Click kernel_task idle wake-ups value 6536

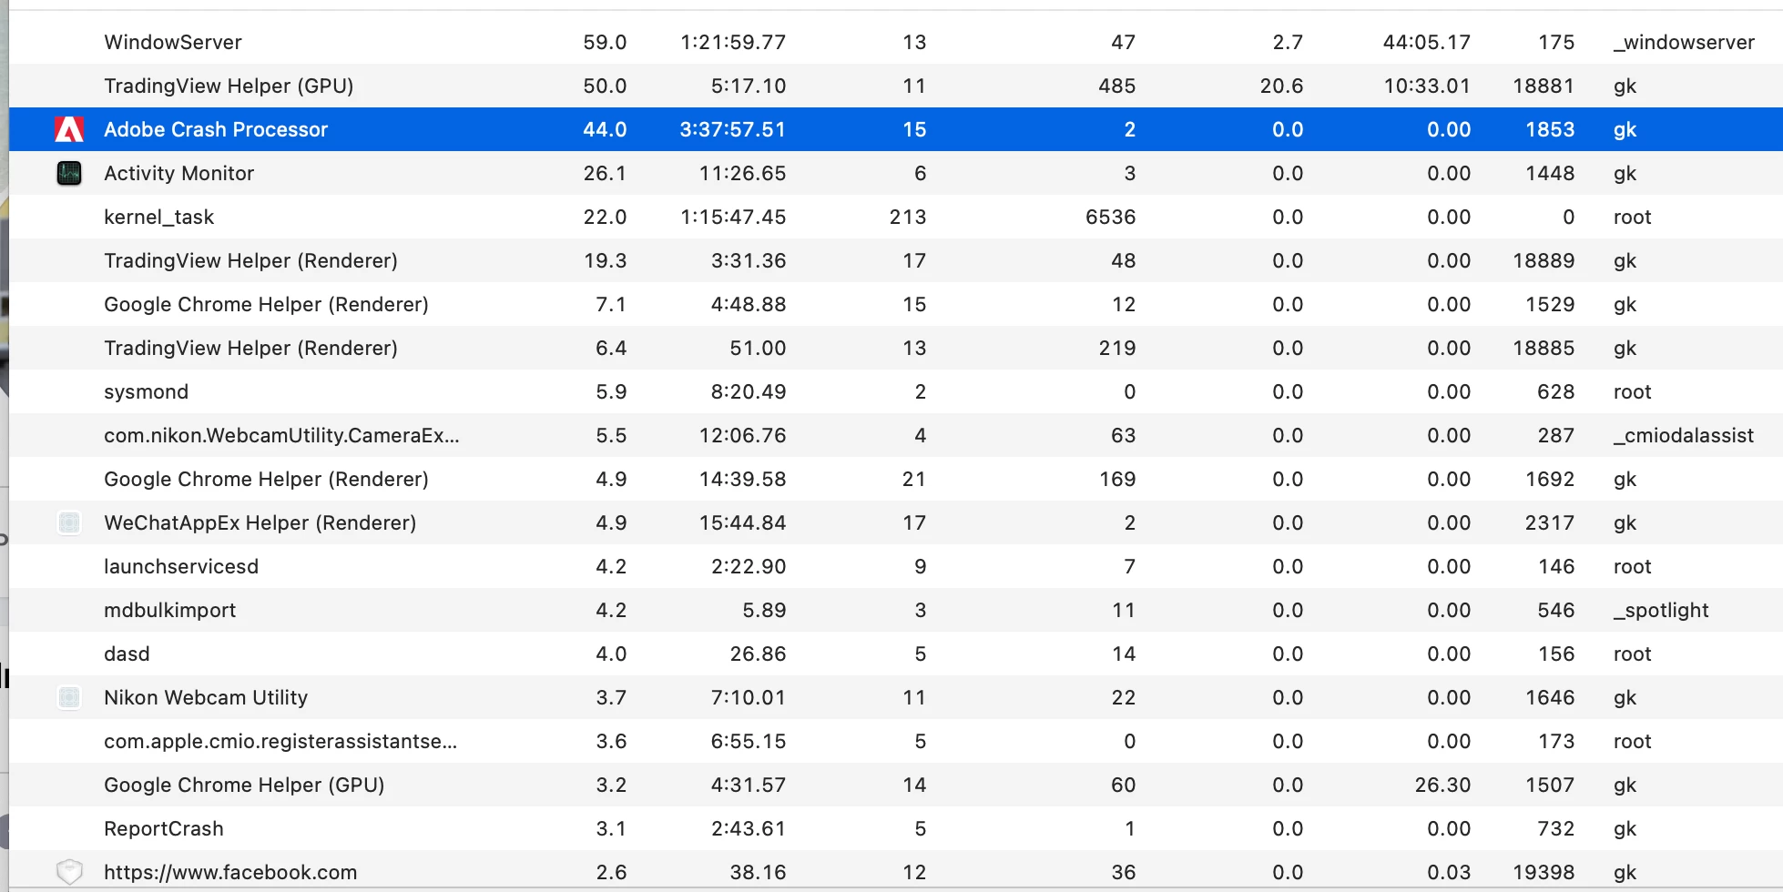(x=1110, y=217)
